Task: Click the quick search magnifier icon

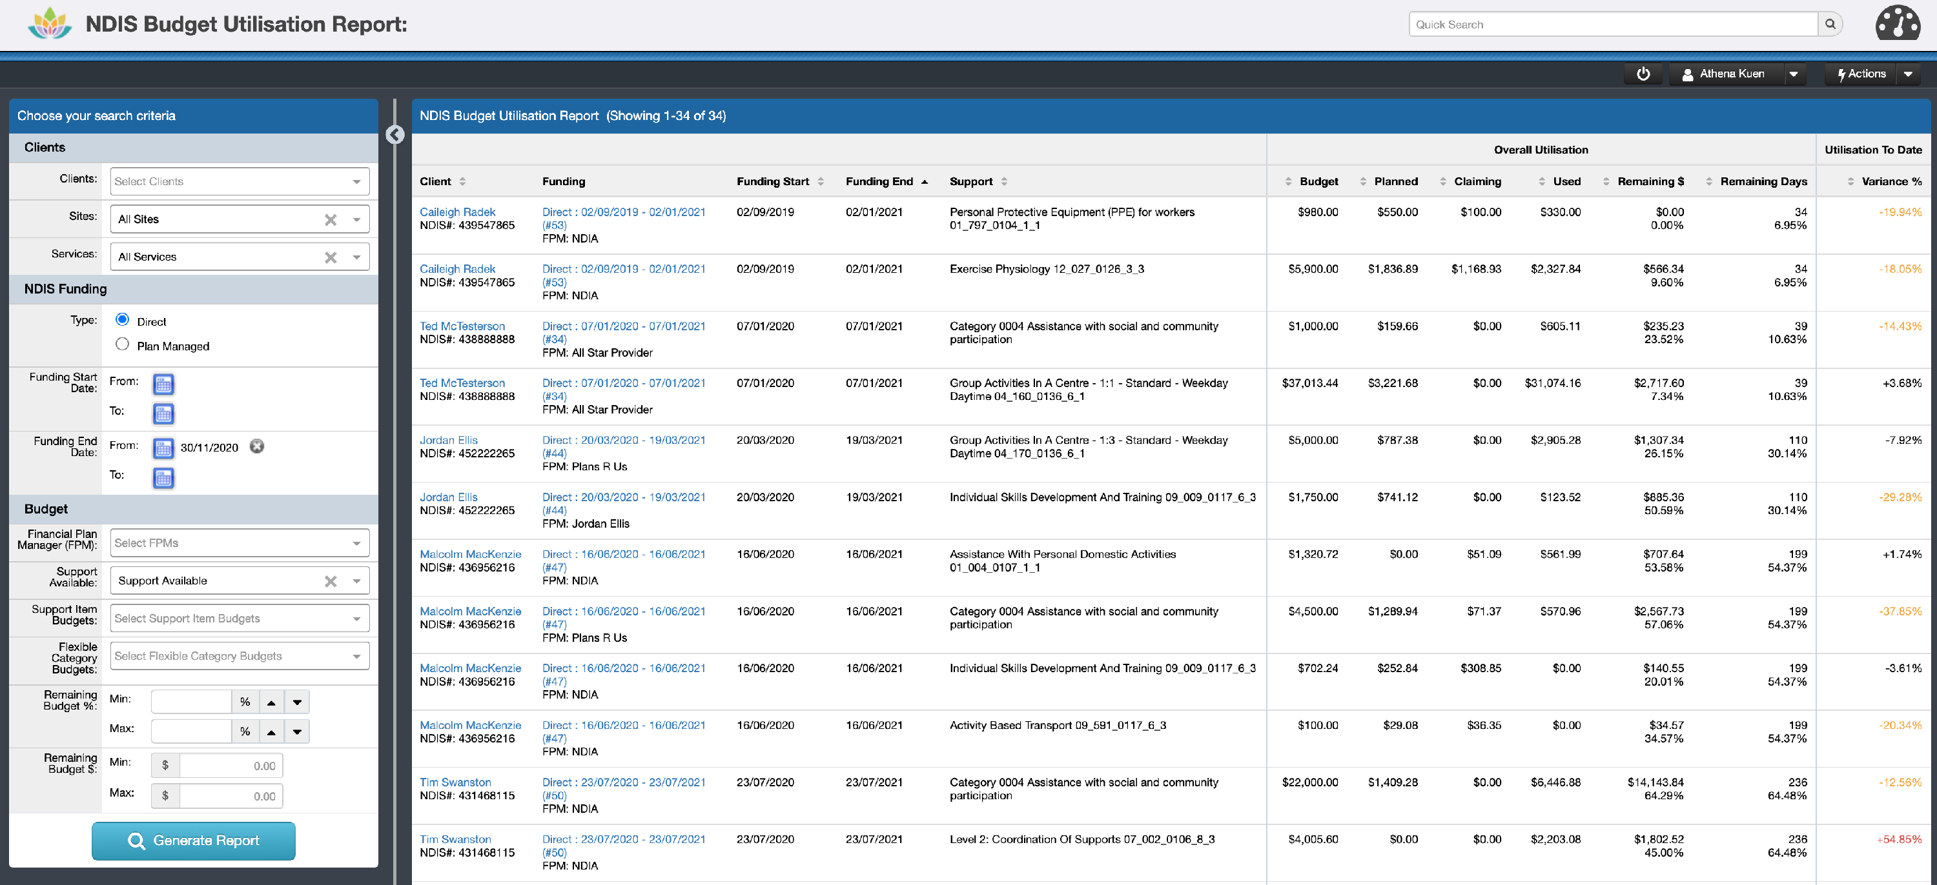Action: tap(1830, 24)
